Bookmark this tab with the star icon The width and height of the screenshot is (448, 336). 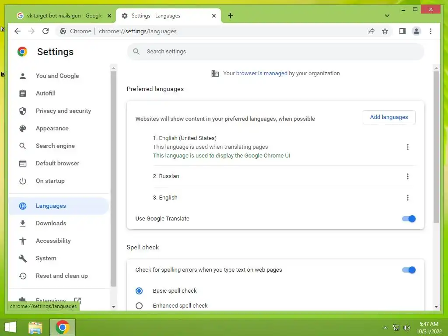[385, 31]
